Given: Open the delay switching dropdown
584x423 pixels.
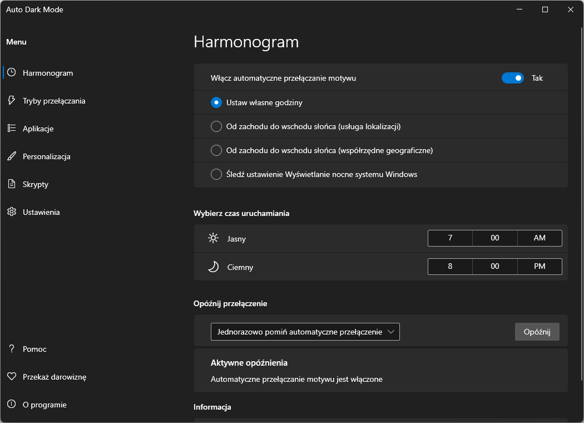Looking at the screenshot, I should [305, 332].
